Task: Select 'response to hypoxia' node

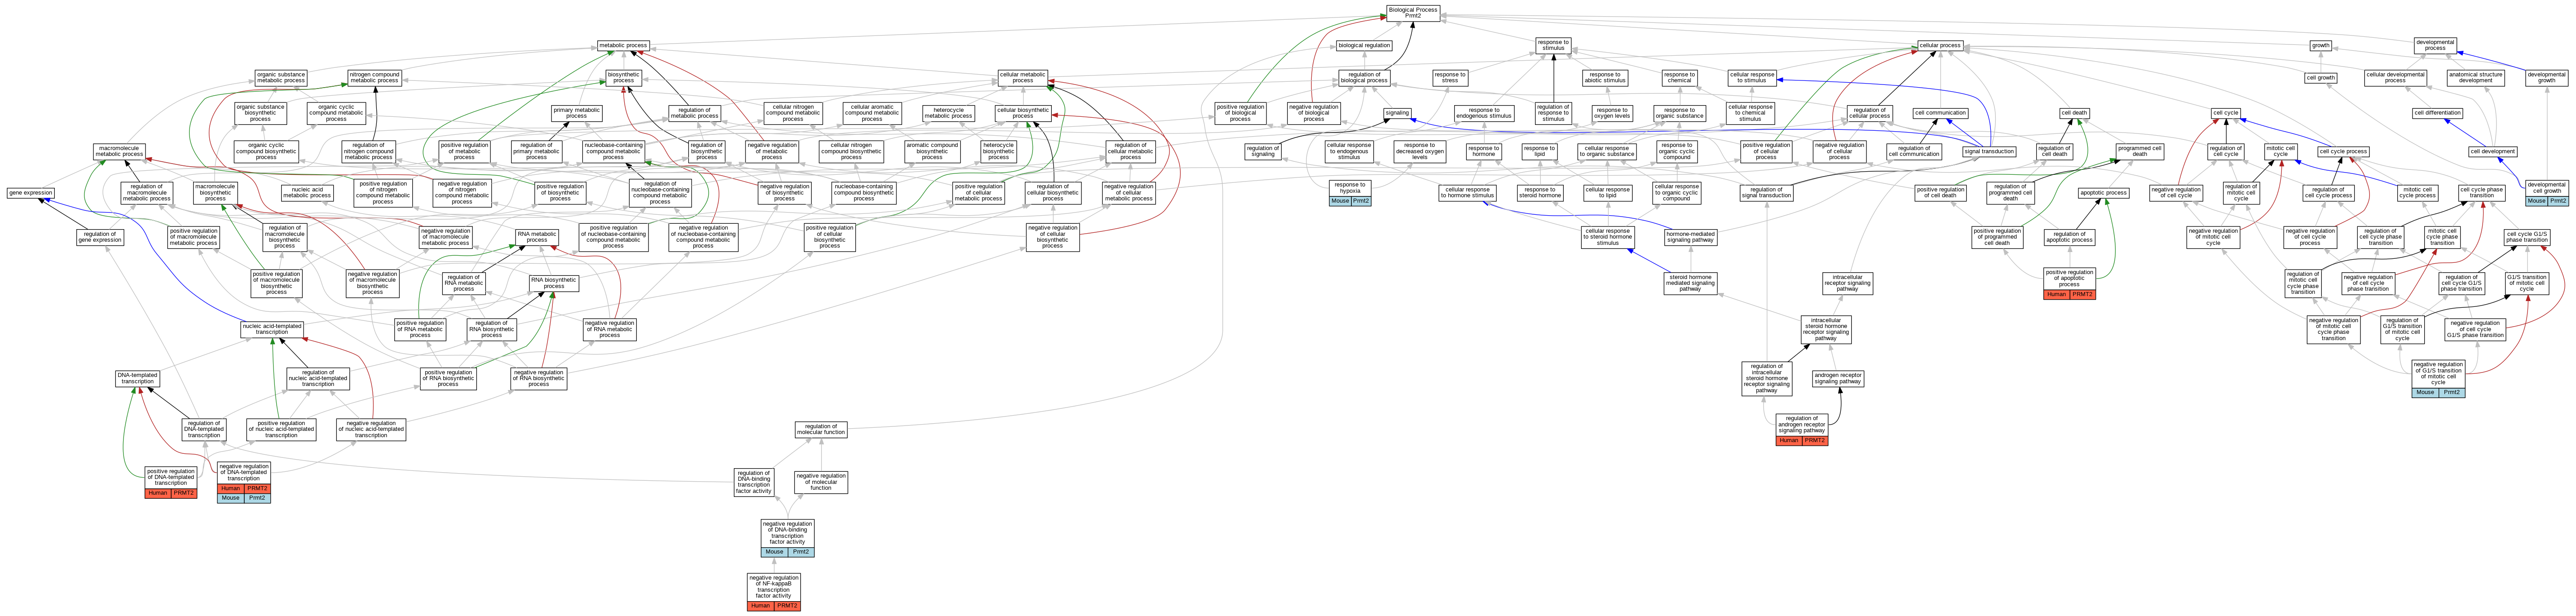Action: coord(1350,187)
